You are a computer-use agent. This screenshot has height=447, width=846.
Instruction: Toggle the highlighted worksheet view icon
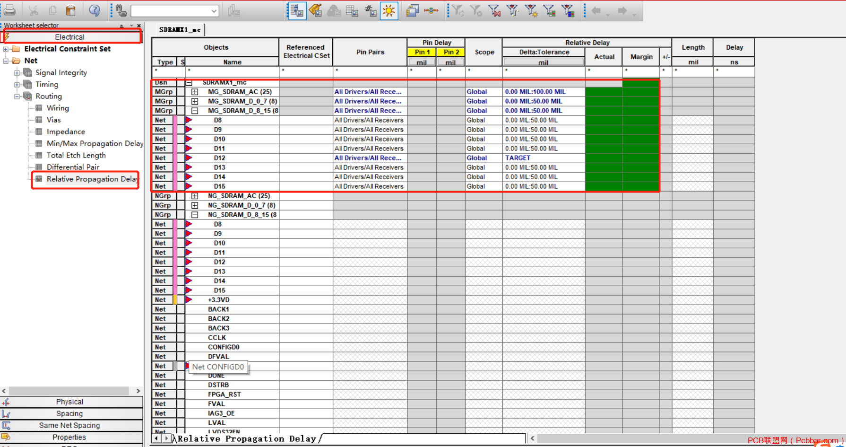[x=297, y=10]
